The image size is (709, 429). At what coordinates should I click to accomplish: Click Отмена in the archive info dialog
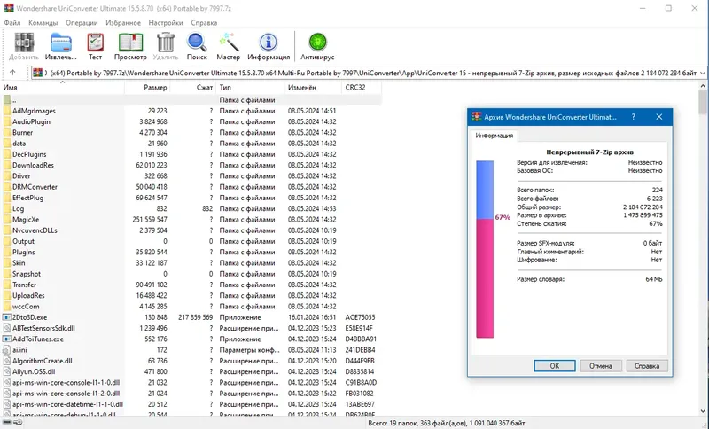coord(601,366)
